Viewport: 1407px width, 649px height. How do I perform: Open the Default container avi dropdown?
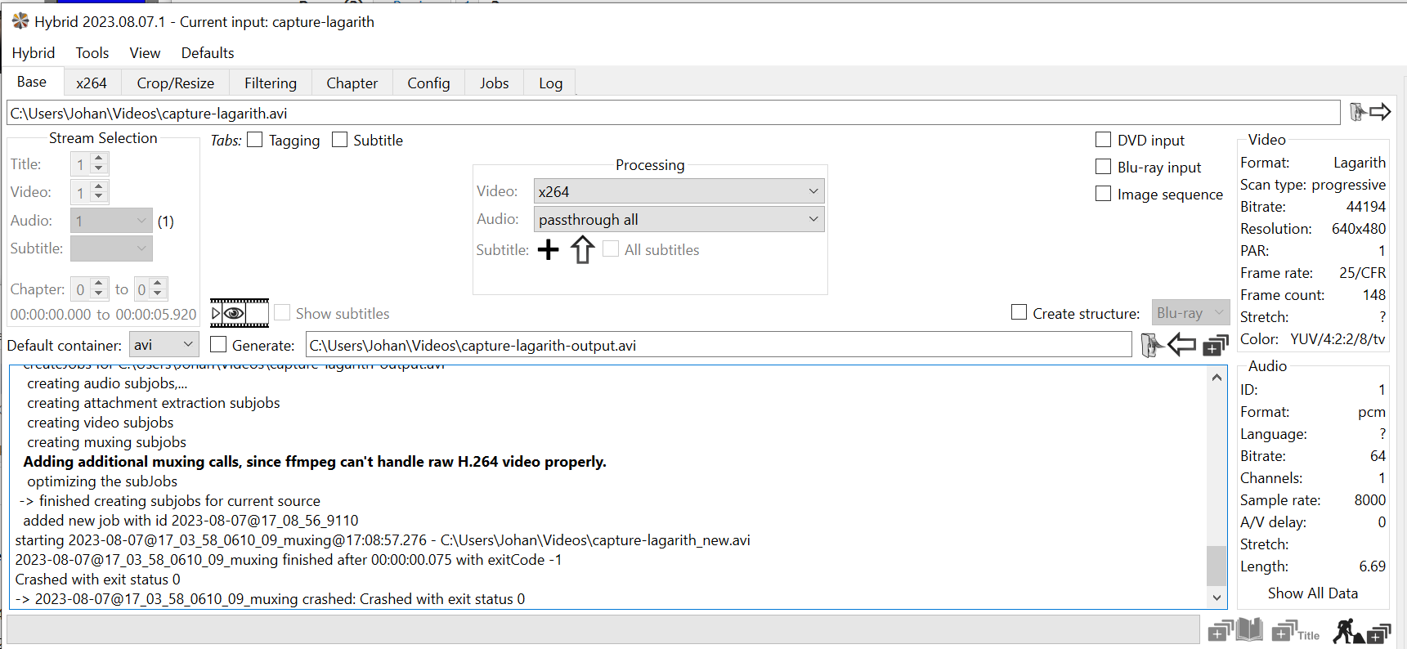tap(164, 345)
